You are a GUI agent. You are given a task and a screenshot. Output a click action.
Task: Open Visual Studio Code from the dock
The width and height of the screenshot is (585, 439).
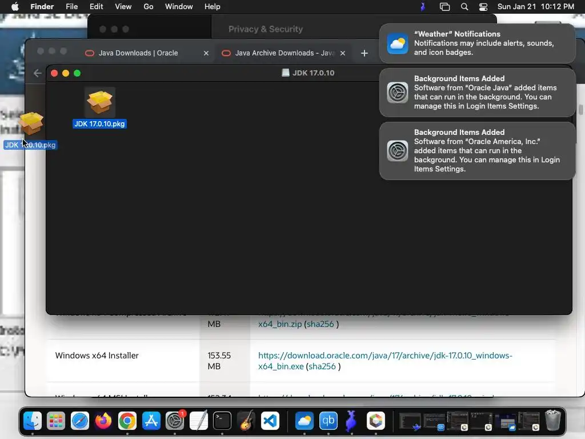click(270, 421)
